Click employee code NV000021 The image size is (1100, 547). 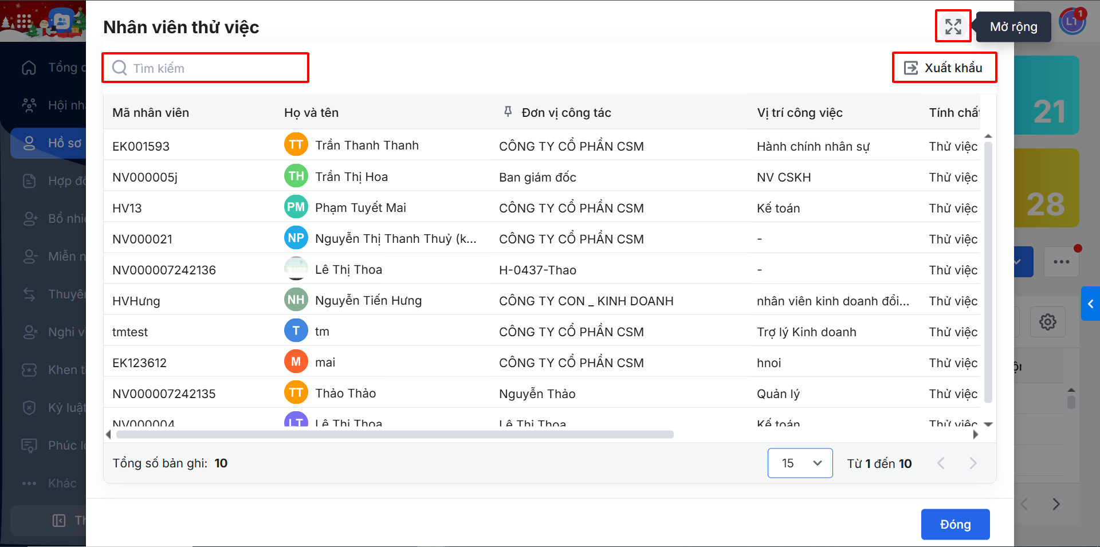[142, 239]
